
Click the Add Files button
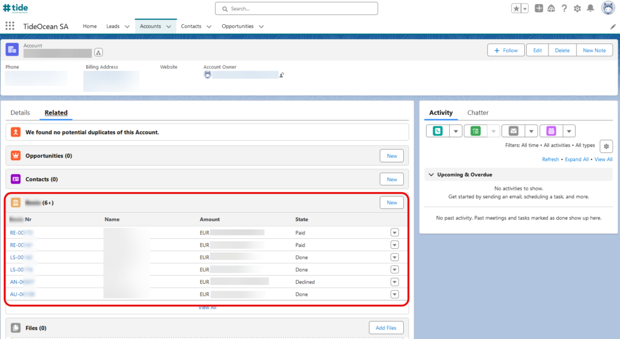click(386, 328)
